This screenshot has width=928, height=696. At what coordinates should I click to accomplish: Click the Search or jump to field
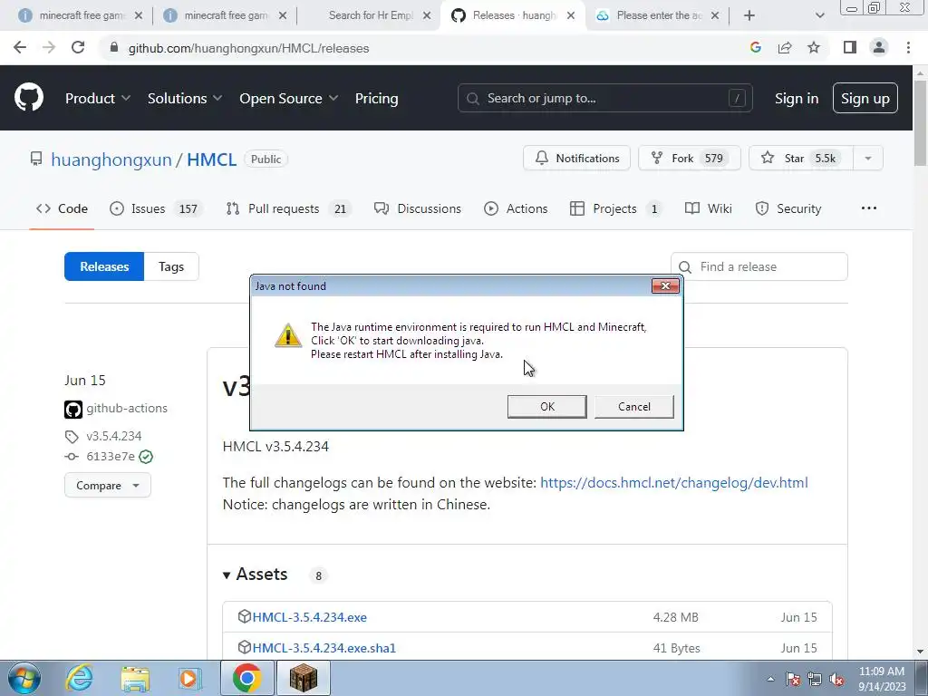pos(604,98)
